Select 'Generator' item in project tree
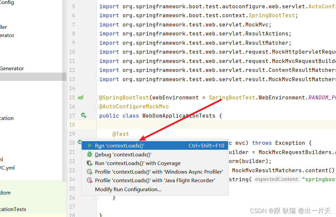The height and width of the screenshot is (217, 336). tap(12, 69)
